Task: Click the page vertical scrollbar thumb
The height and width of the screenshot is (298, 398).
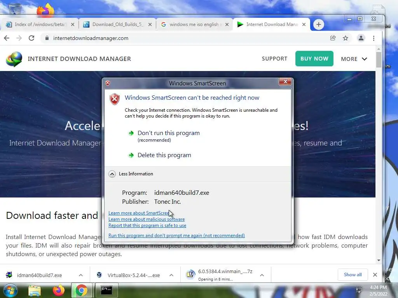Action: [379, 60]
